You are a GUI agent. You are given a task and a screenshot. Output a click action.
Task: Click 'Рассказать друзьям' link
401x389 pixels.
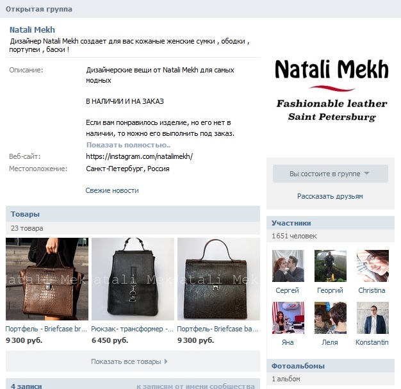[x=330, y=196]
